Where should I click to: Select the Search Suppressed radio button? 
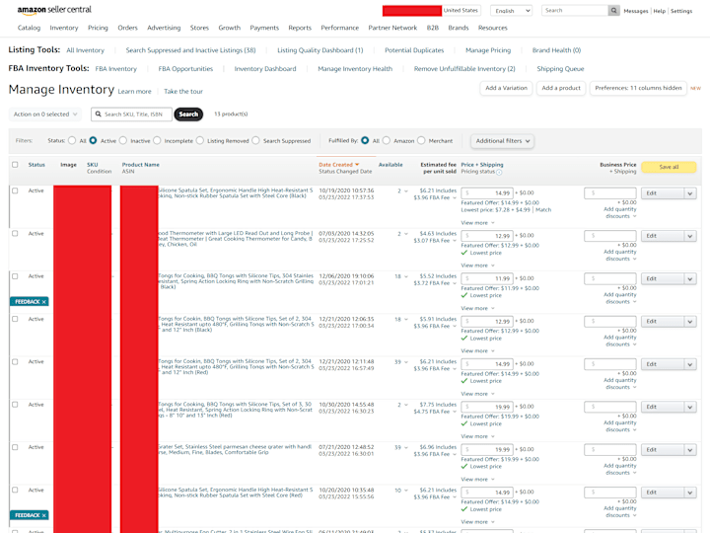255,140
